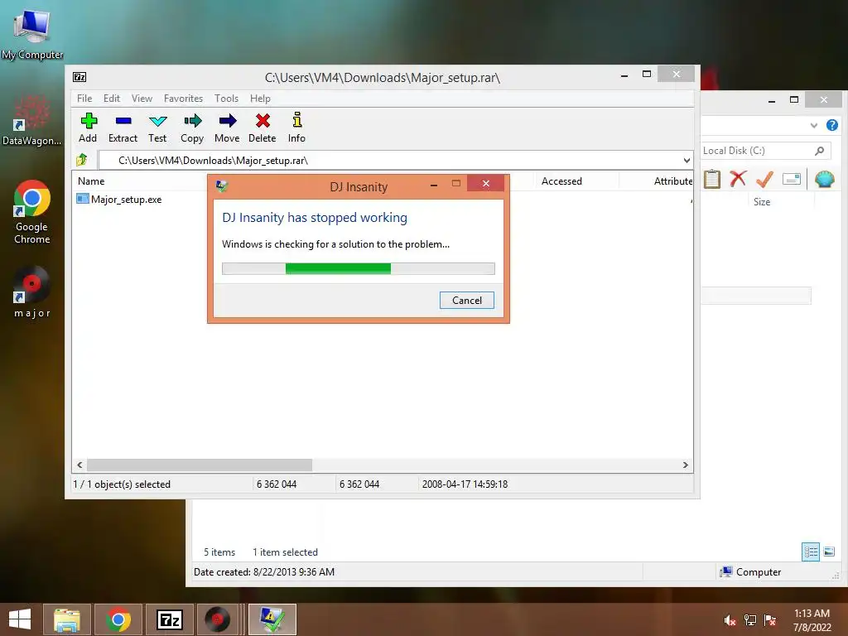Close the DJ Insanity error dialog
The image size is (848, 636).
[485, 183]
